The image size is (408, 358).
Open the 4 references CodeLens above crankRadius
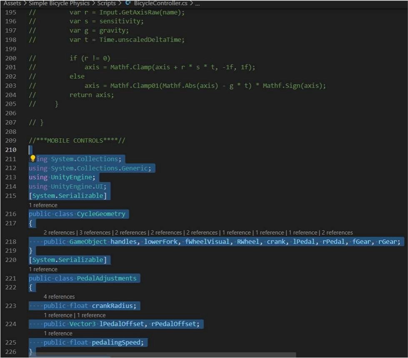pos(59,297)
